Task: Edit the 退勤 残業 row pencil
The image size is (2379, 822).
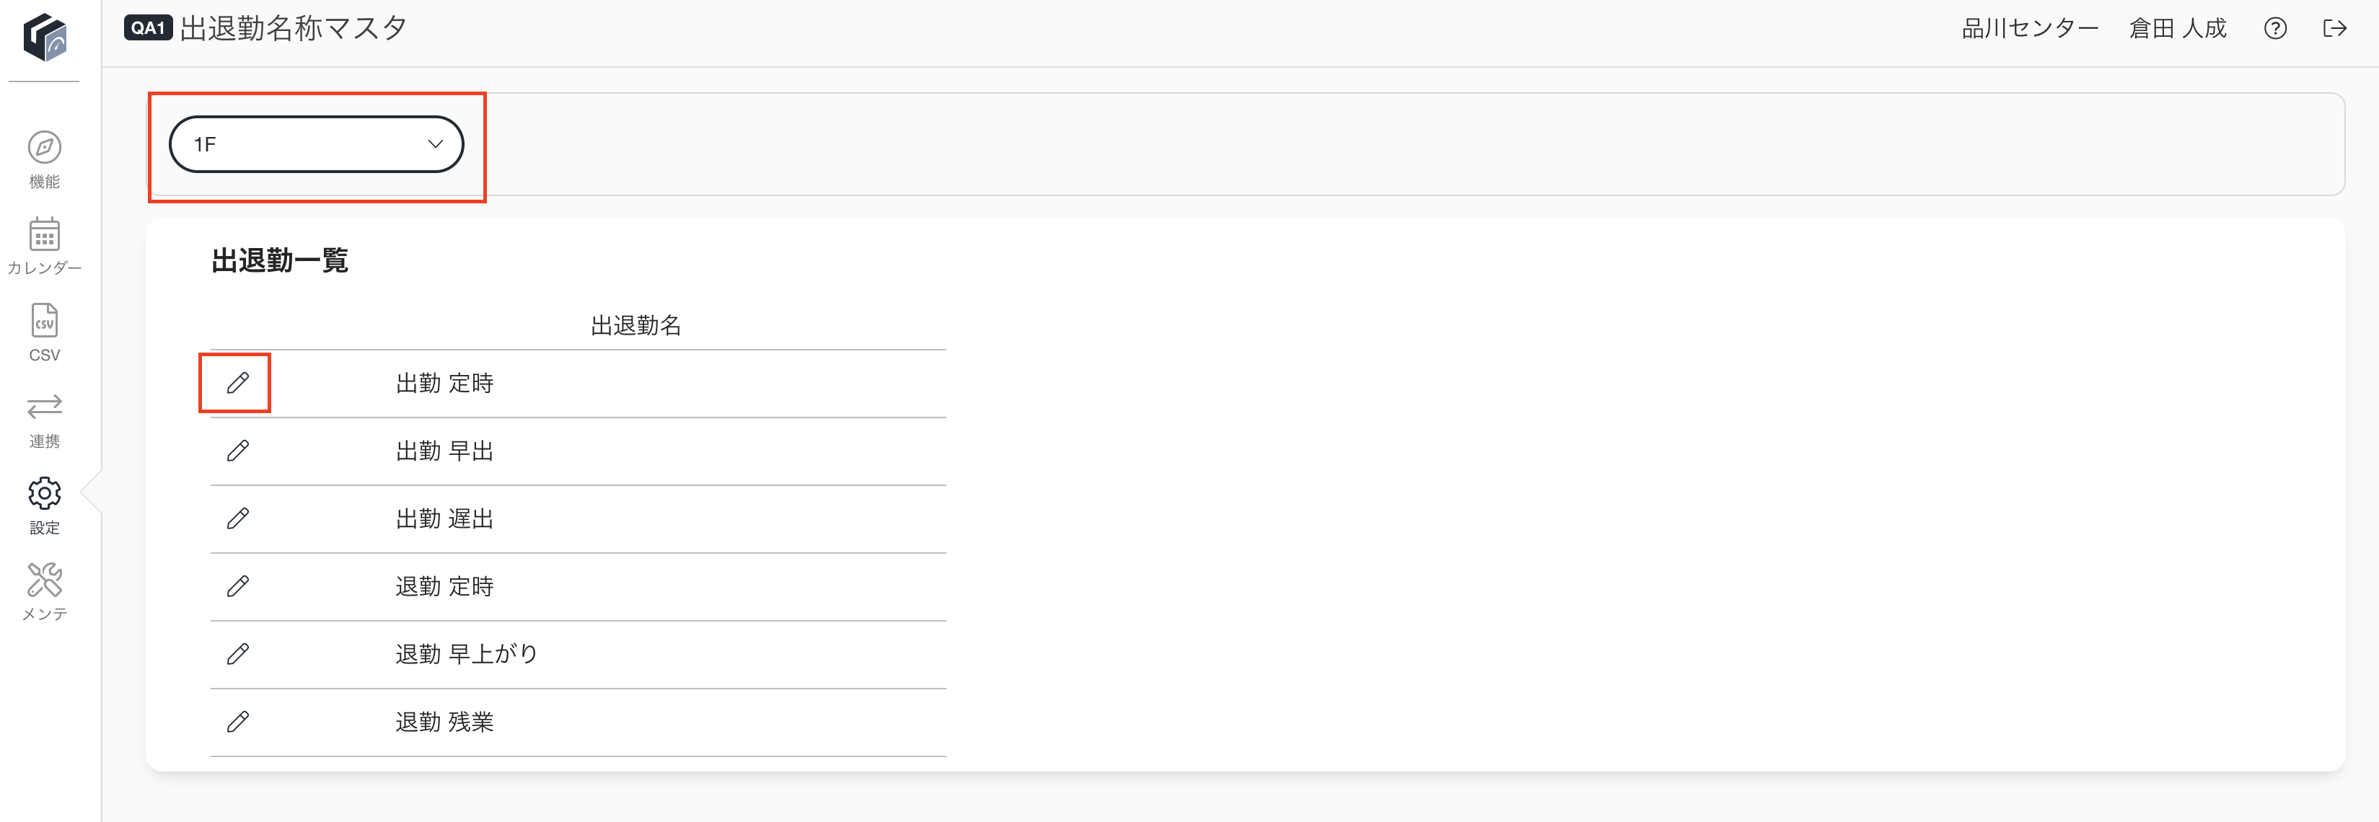Action: [x=237, y=721]
